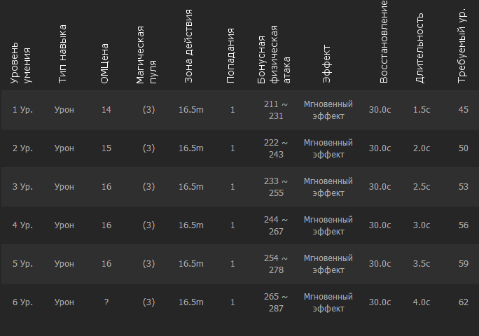This screenshot has height=336, width=479.
Task: Click the "Восстановление" column header
Action: (x=384, y=42)
